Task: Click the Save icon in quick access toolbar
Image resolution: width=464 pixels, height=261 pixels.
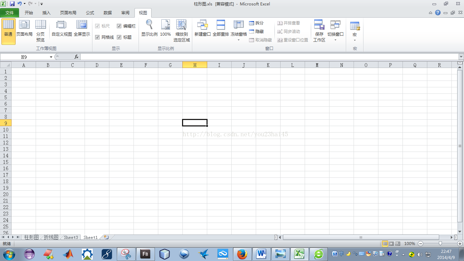Action: pyautogui.click(x=12, y=4)
